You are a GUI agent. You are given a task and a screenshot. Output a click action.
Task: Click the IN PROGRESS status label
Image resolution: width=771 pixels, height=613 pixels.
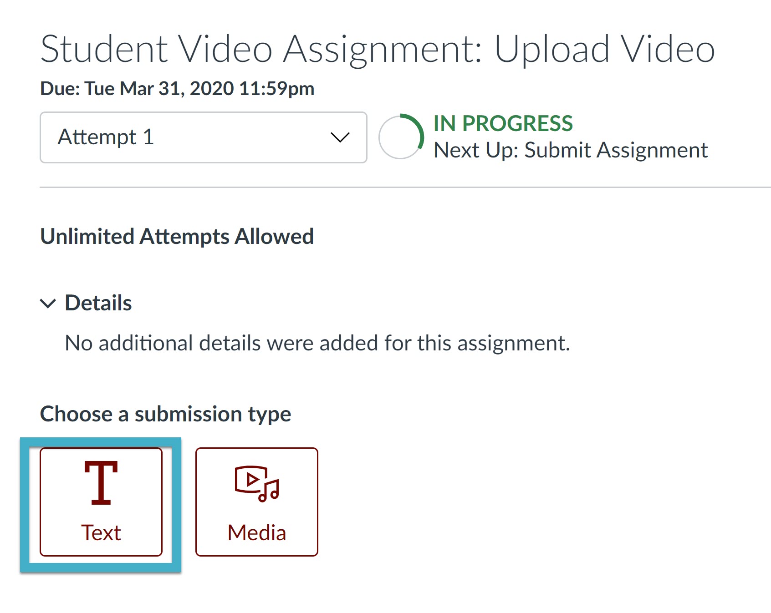tap(503, 123)
